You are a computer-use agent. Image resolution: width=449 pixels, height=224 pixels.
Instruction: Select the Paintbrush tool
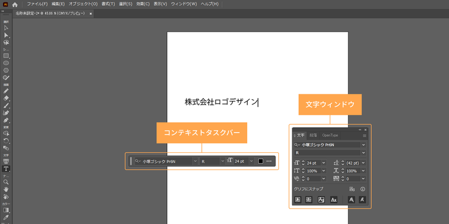[x=6, y=106]
